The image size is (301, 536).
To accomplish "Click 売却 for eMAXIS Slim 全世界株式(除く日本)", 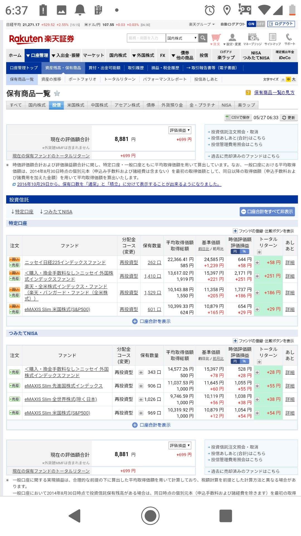I will [x=14, y=399].
